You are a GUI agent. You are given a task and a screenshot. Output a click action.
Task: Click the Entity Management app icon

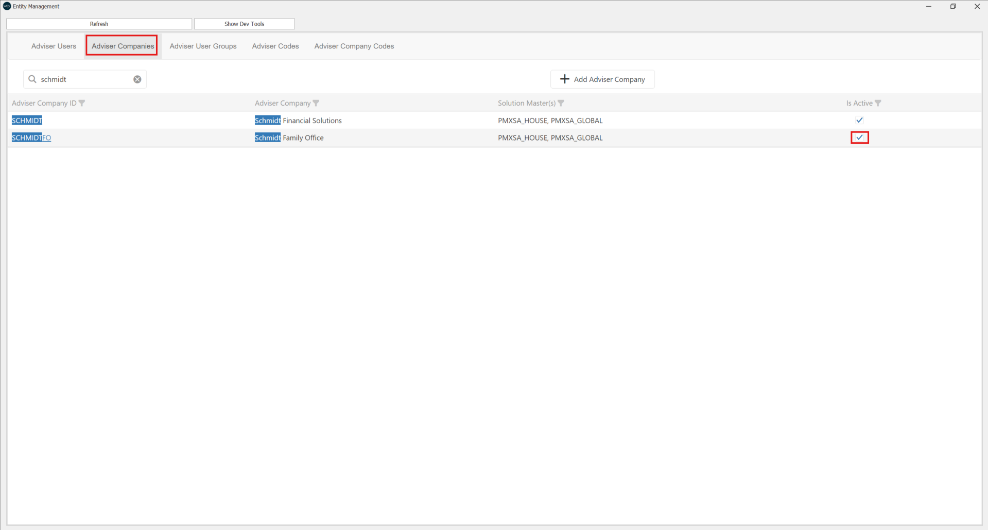pos(7,6)
